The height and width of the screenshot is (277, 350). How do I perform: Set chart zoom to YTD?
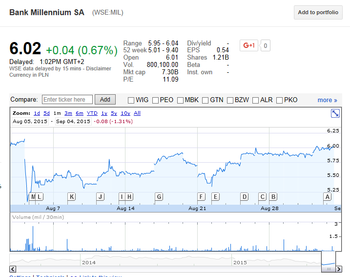92,113
